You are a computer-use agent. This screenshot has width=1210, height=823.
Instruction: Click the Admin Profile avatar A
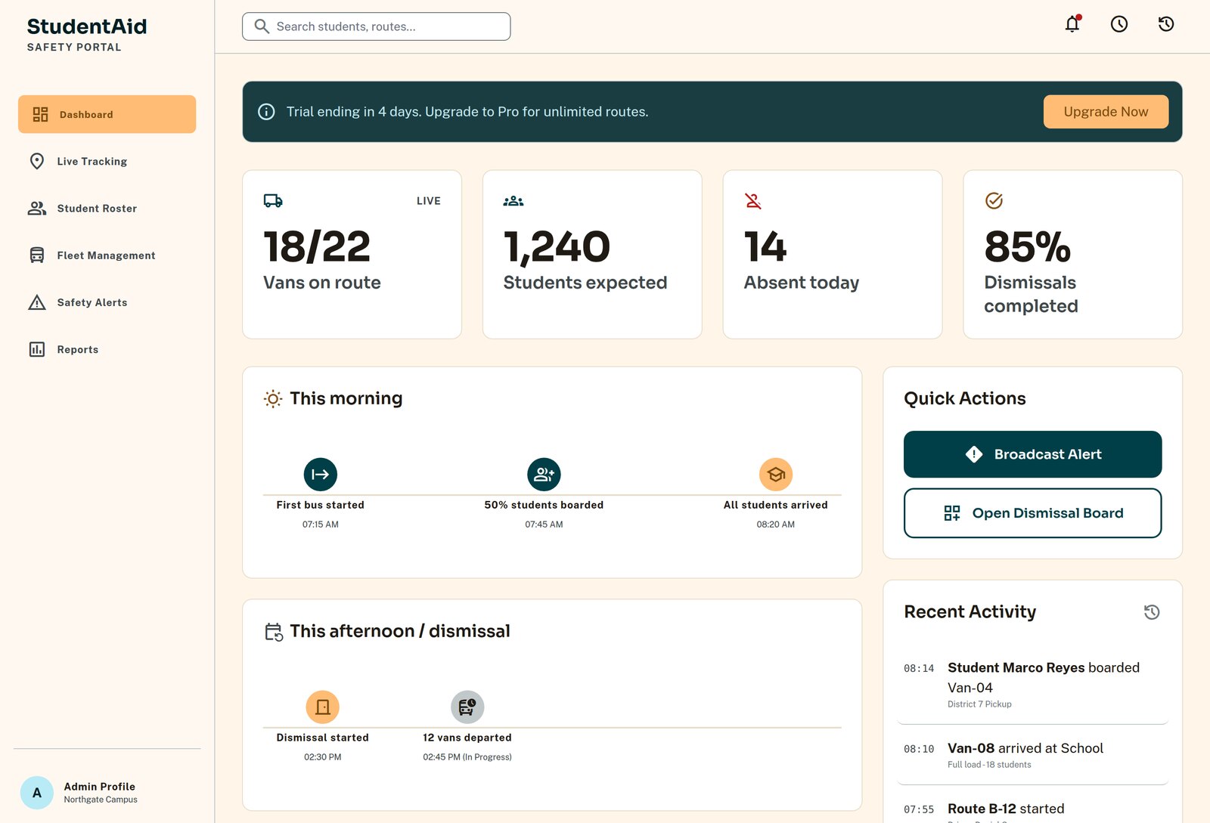click(x=37, y=793)
